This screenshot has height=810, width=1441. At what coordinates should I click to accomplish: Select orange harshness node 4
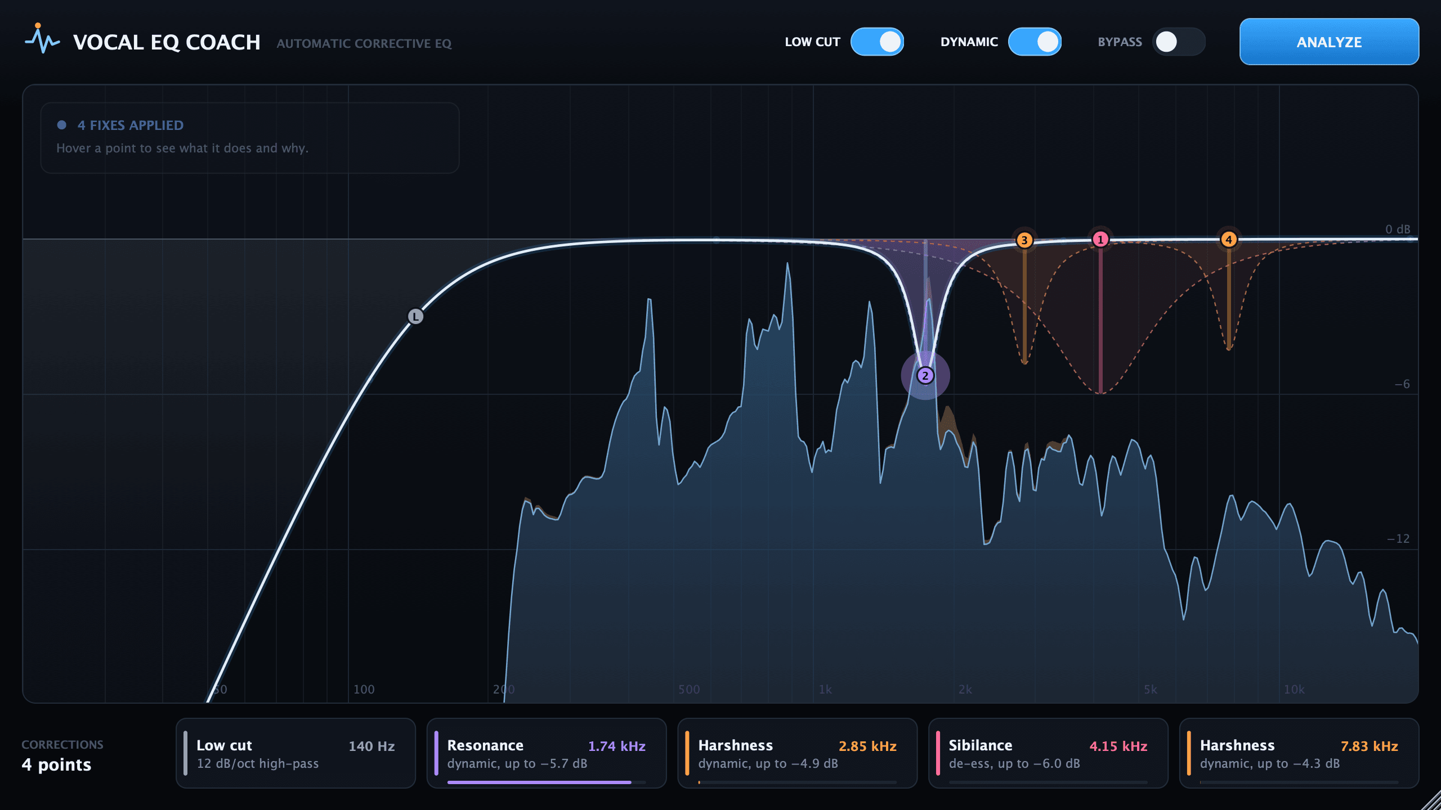pyautogui.click(x=1229, y=240)
